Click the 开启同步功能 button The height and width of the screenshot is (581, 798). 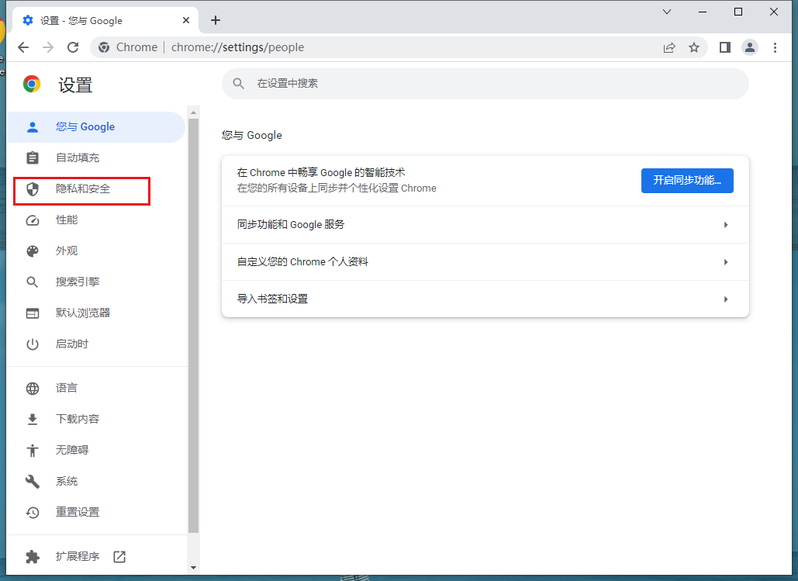click(x=687, y=181)
